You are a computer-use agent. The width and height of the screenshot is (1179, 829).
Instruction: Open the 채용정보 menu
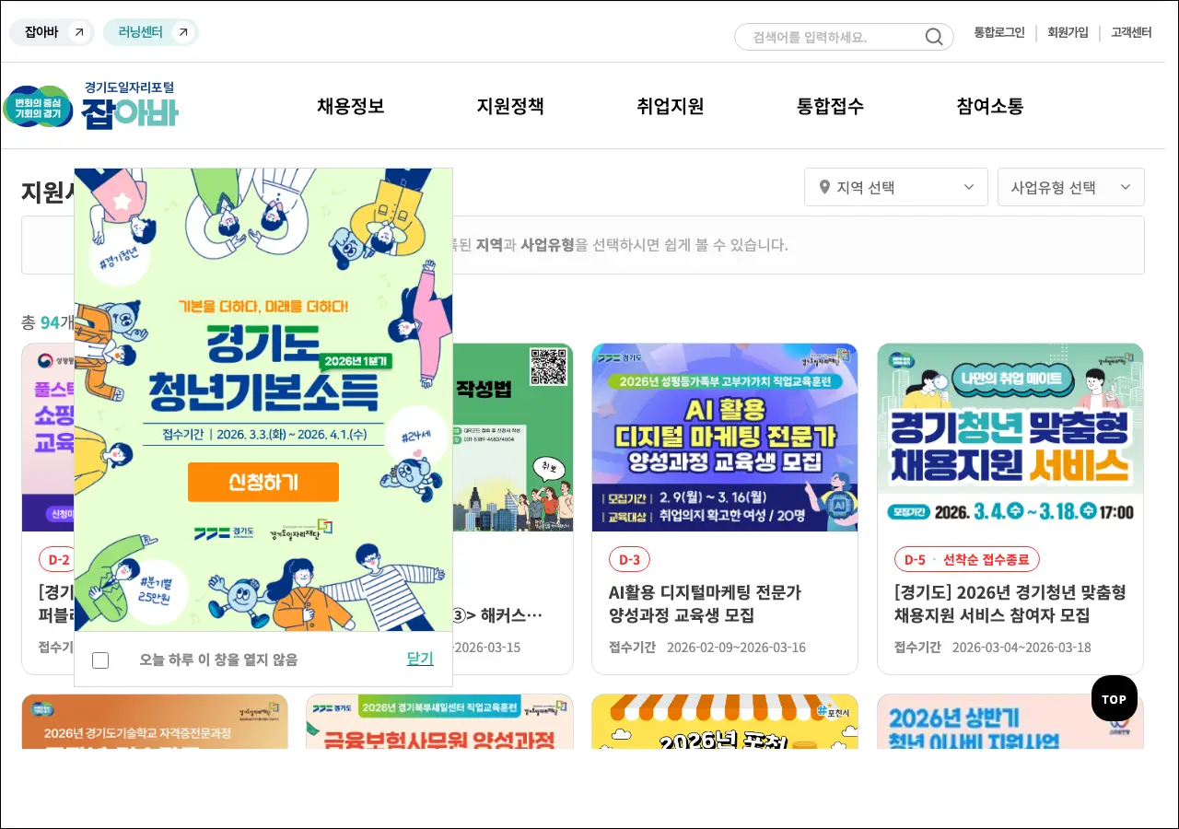(x=350, y=106)
